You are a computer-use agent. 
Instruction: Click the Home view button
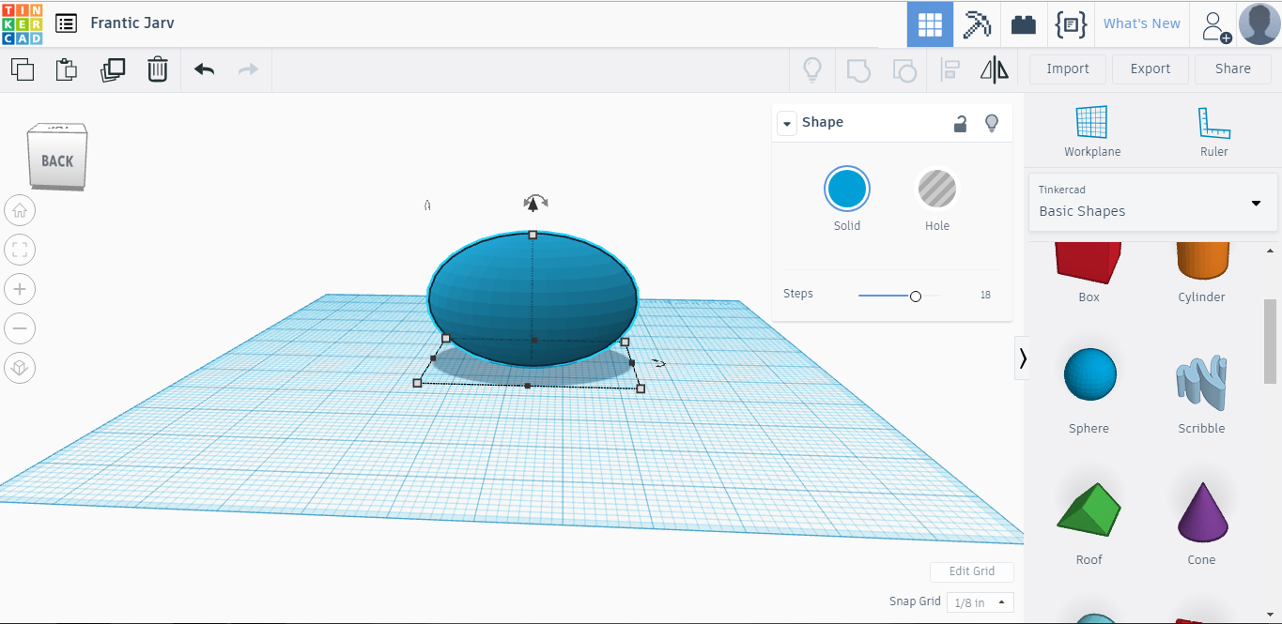(x=20, y=210)
